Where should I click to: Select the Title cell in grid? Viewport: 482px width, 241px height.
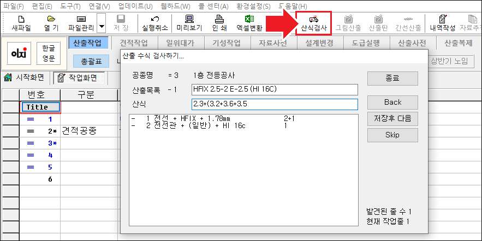coord(40,107)
